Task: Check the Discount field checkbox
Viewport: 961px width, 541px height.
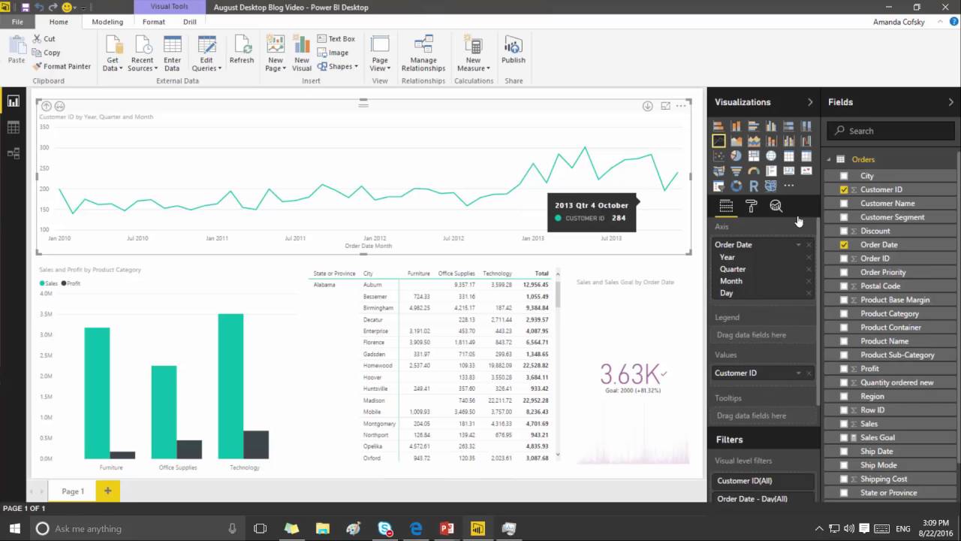Action: pyautogui.click(x=844, y=231)
